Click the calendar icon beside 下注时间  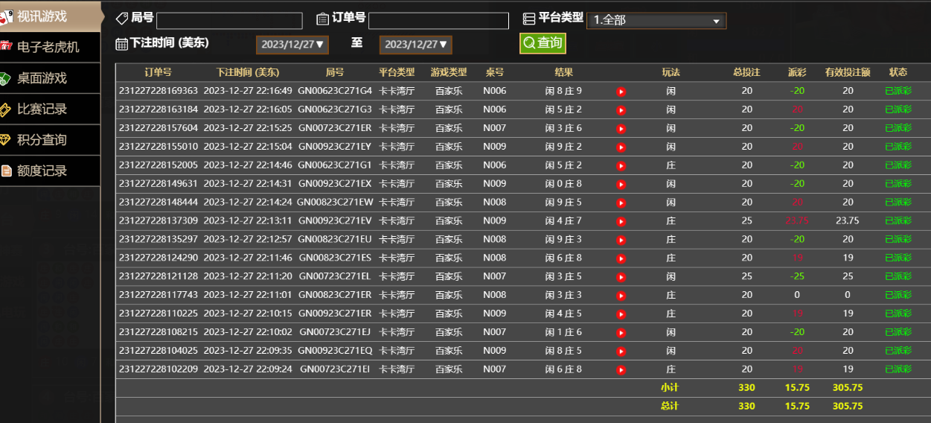point(122,44)
